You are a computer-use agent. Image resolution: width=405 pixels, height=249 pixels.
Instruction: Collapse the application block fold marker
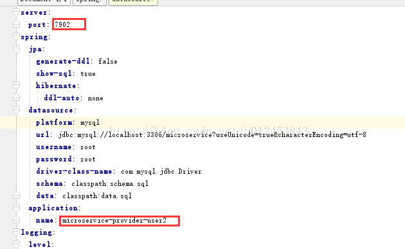pos(16,208)
